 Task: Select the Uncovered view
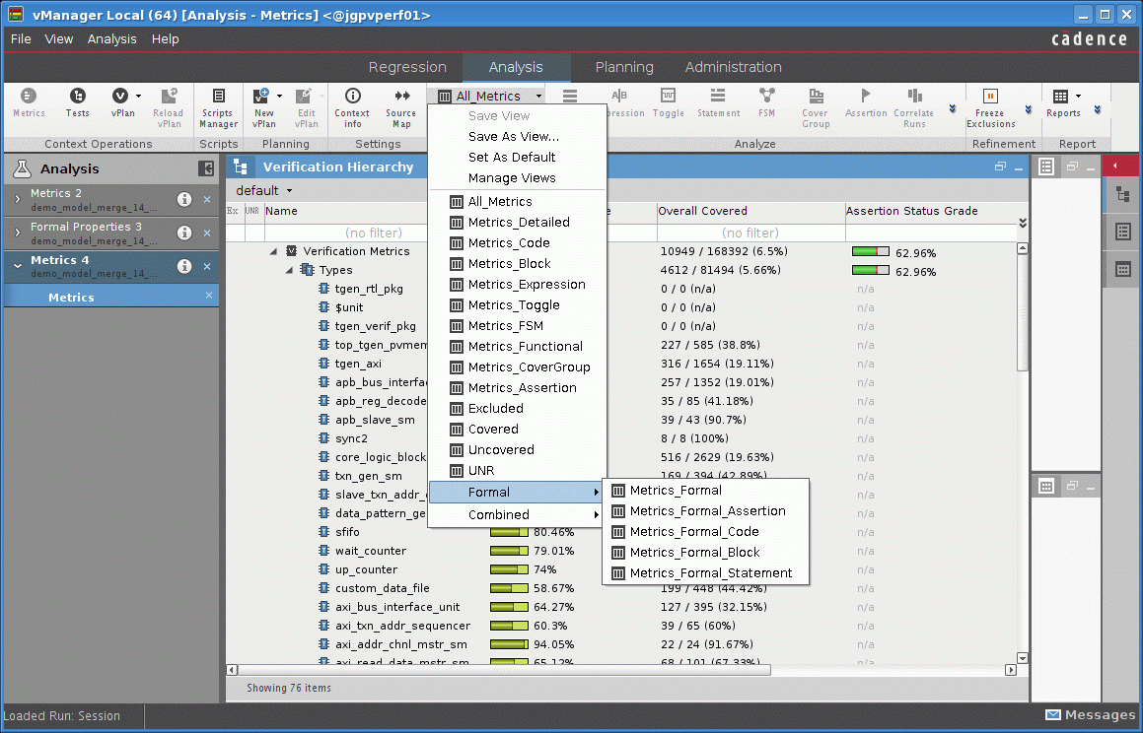pyautogui.click(x=517, y=450)
